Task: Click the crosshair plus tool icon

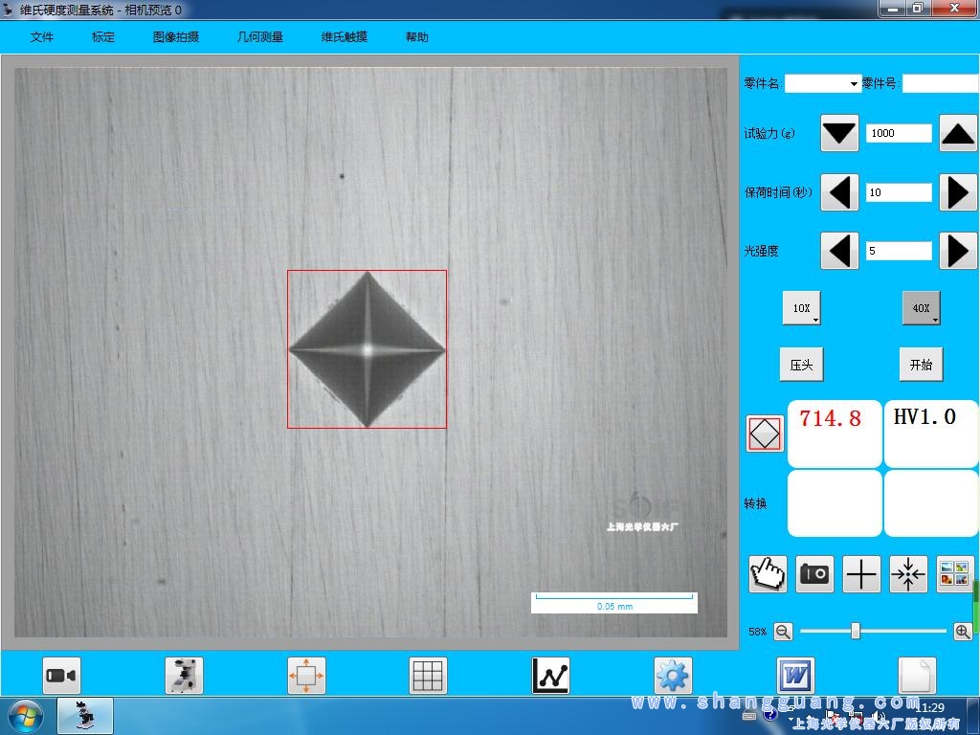Action: [861, 574]
